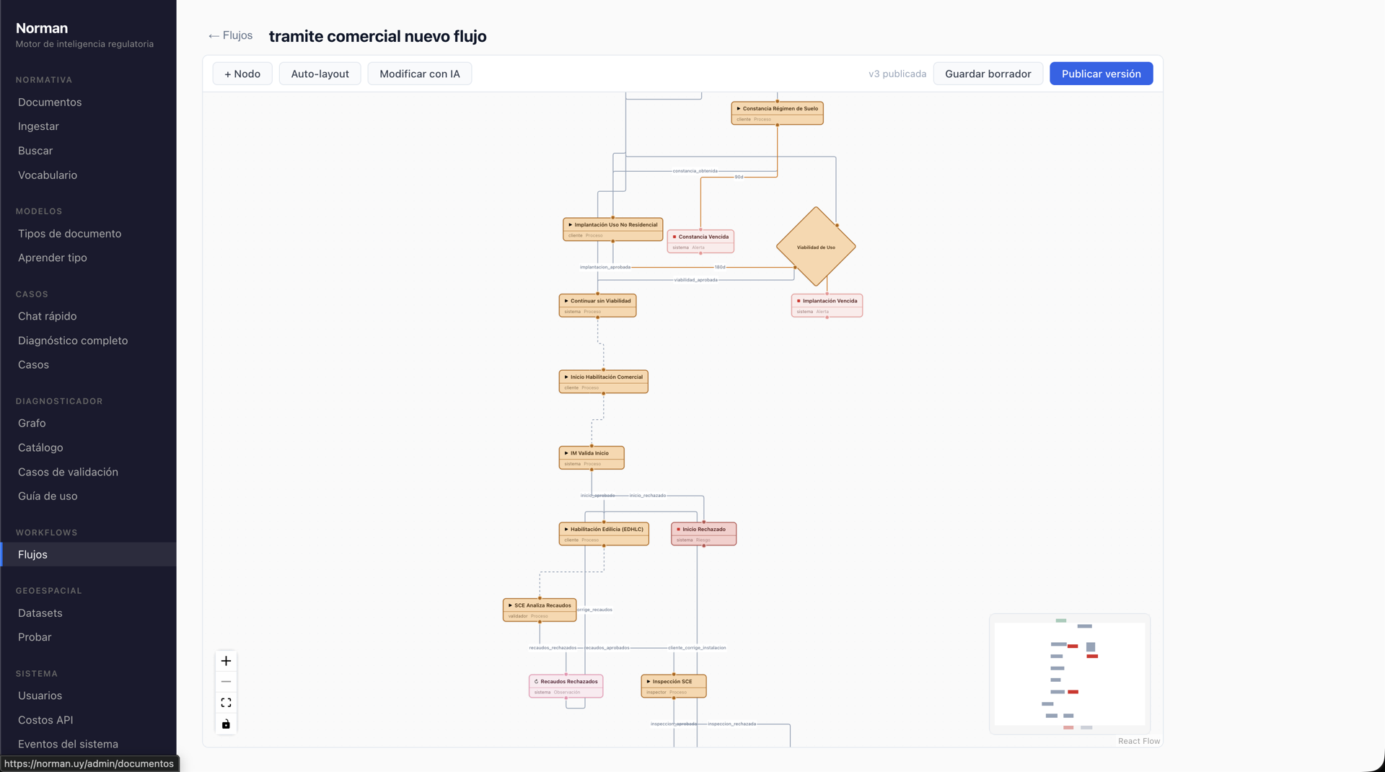Select Flujos in Workflows section

(x=88, y=554)
